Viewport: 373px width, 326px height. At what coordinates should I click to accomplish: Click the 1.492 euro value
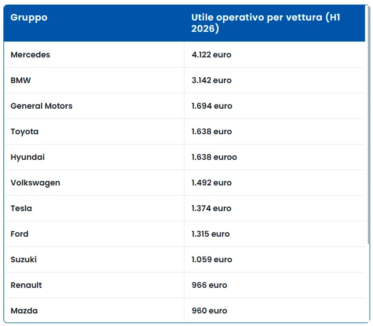coord(211,183)
